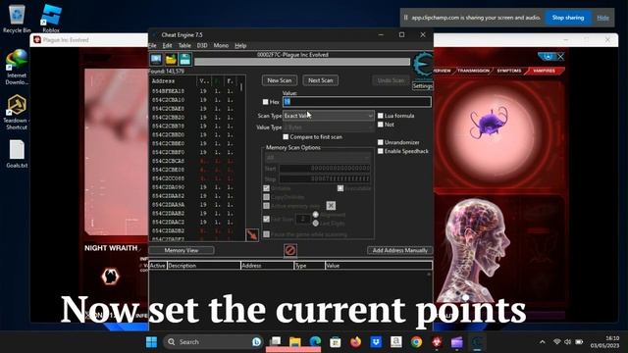Viewport: 628px width, 353px height.
Task: Click the save table floppy disk icon
Action: [185, 59]
